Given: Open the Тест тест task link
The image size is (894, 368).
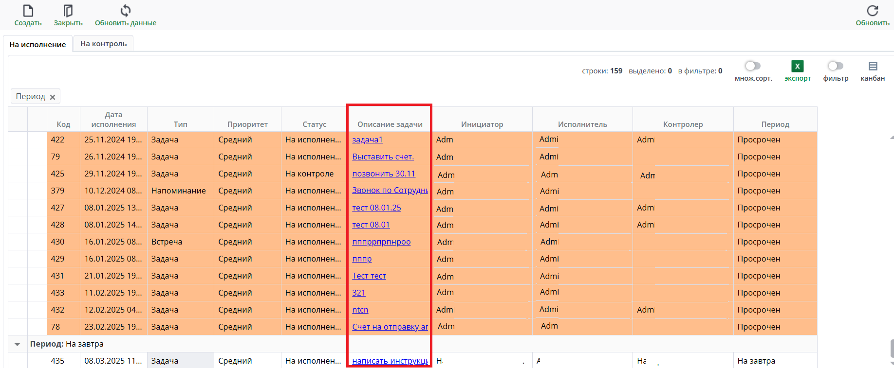Looking at the screenshot, I should (x=369, y=276).
